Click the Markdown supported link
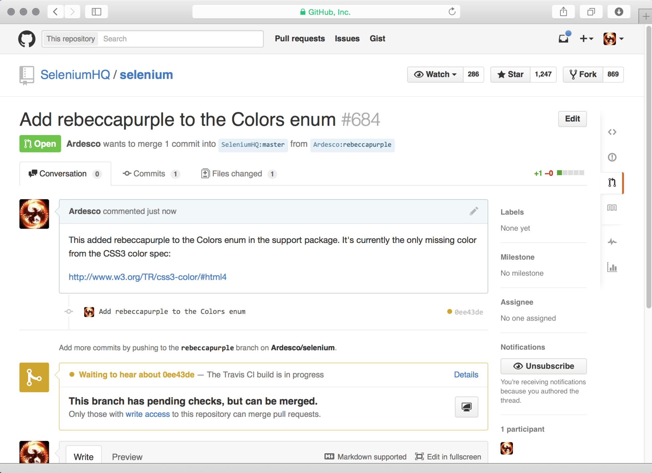The height and width of the screenshot is (473, 652). coord(365,457)
